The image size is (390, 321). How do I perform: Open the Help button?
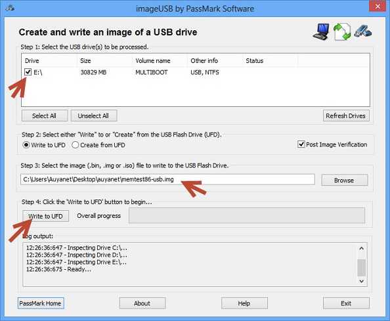click(244, 303)
